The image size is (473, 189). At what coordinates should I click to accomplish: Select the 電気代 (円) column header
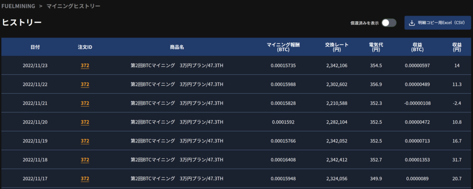(375, 47)
